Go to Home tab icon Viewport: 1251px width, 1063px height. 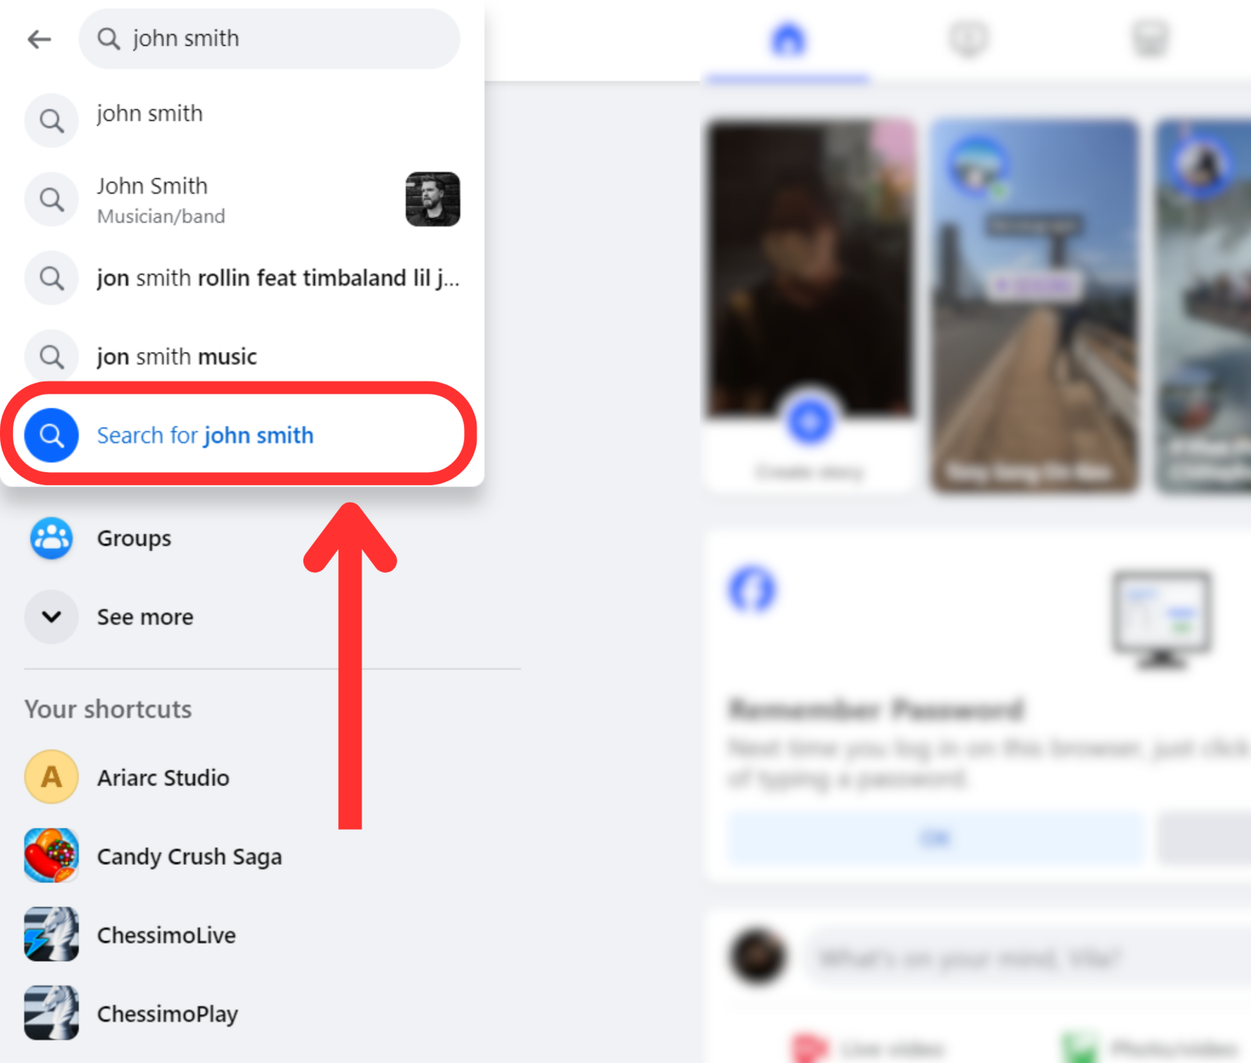788,39
